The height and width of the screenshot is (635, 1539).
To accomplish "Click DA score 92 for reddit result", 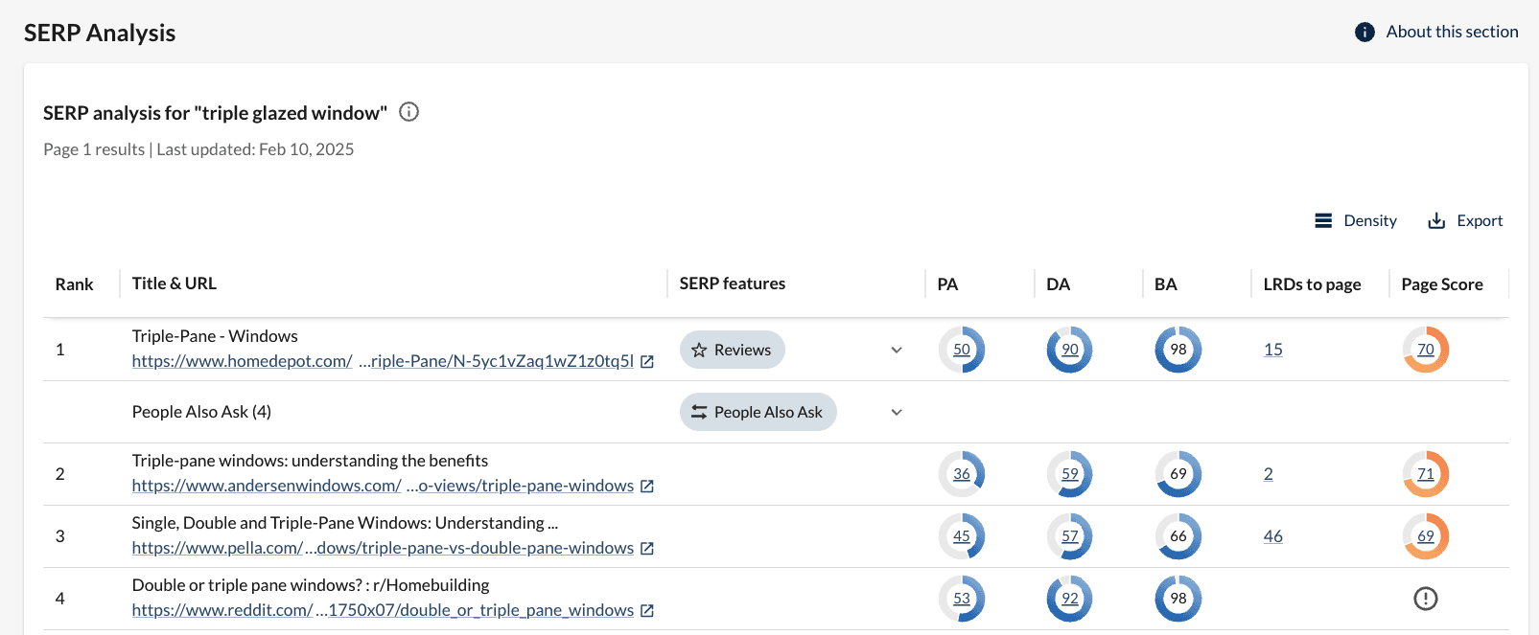I will click(1069, 599).
